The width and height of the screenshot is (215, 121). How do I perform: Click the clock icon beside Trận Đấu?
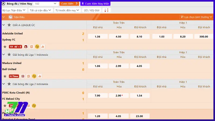[10, 17]
